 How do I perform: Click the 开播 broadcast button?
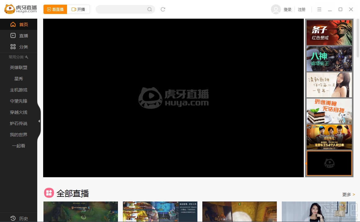click(x=79, y=9)
